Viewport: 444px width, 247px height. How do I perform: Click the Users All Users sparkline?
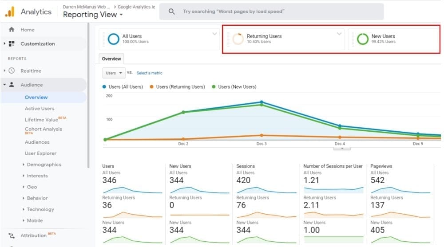click(132, 190)
